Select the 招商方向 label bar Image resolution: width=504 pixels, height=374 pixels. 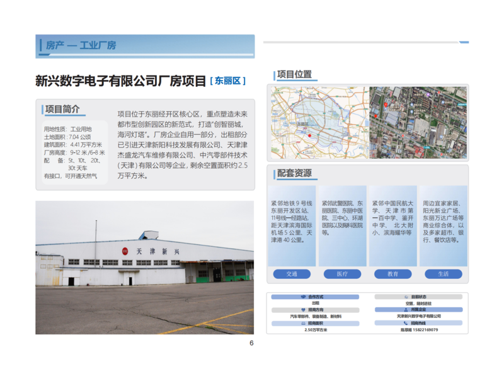click(315, 310)
